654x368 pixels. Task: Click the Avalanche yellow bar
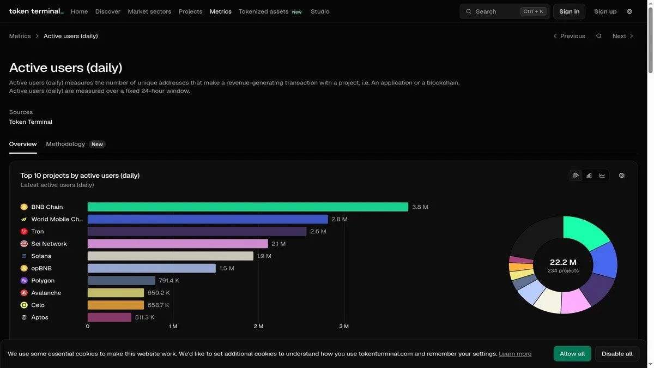[116, 293]
